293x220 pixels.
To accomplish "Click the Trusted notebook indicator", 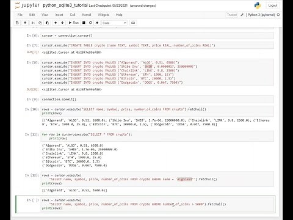I will (x=232, y=15).
